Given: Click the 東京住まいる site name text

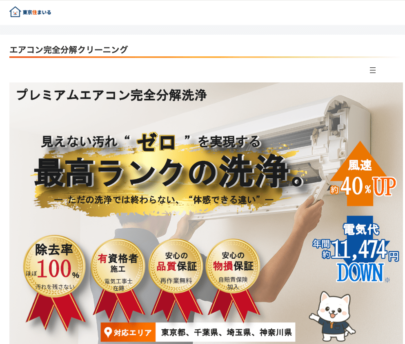Looking at the screenshot, I should pyautogui.click(x=37, y=12).
